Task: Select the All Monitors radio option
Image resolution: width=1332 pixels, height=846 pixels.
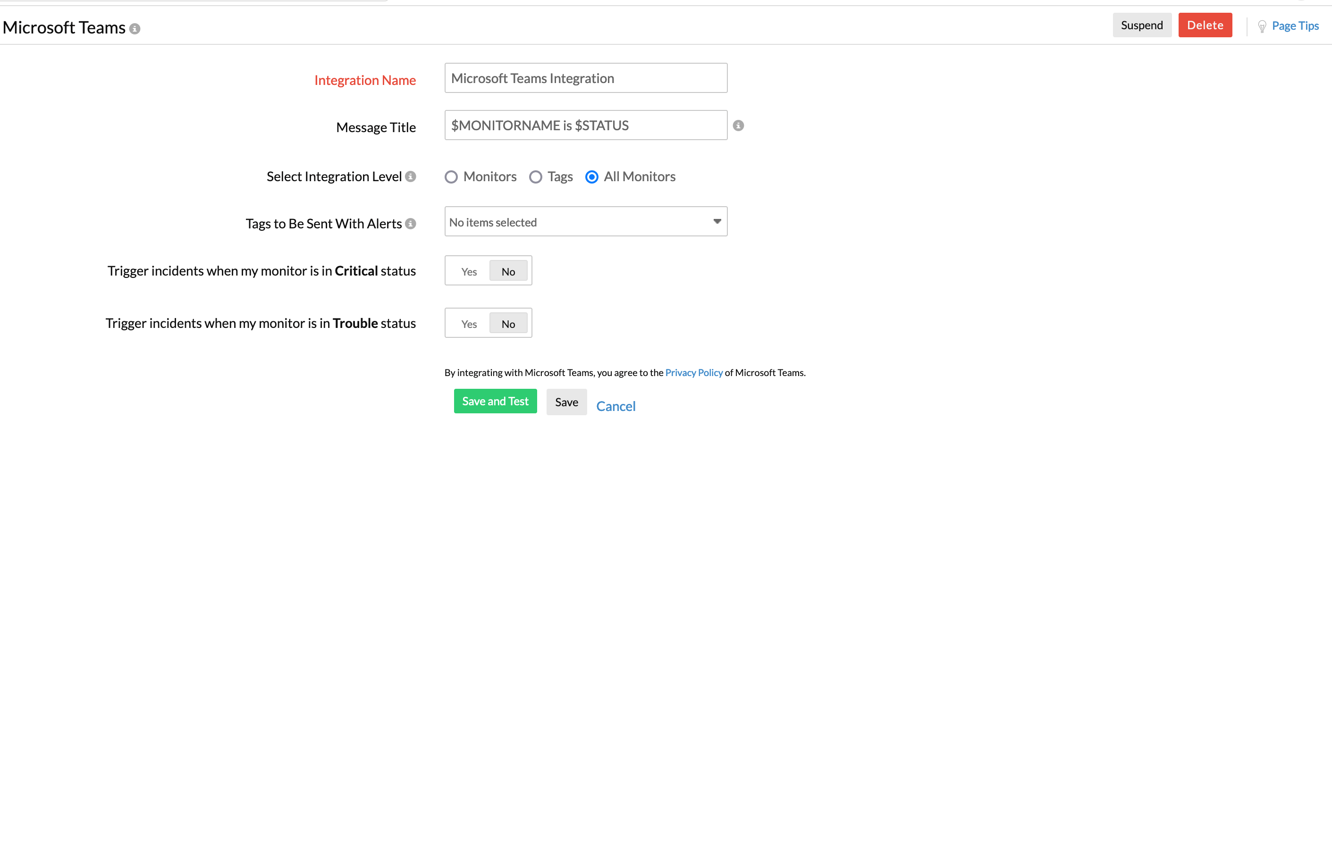Action: (x=591, y=177)
